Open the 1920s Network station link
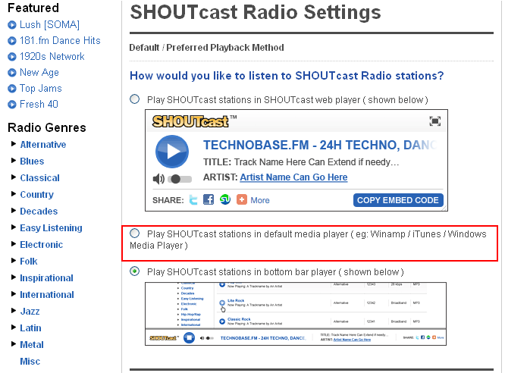 [52, 56]
